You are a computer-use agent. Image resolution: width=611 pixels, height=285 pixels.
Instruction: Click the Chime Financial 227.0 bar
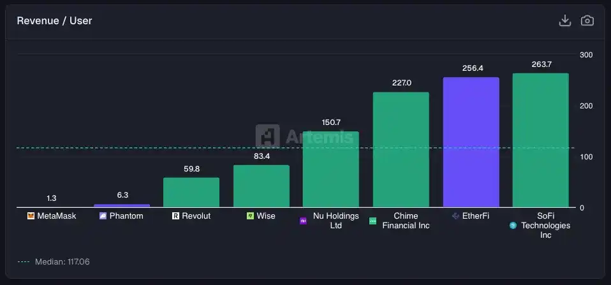pos(401,150)
